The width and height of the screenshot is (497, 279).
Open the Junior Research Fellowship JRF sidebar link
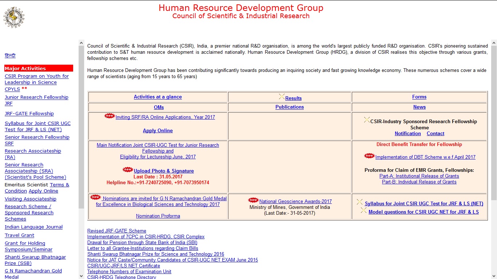tap(36, 100)
